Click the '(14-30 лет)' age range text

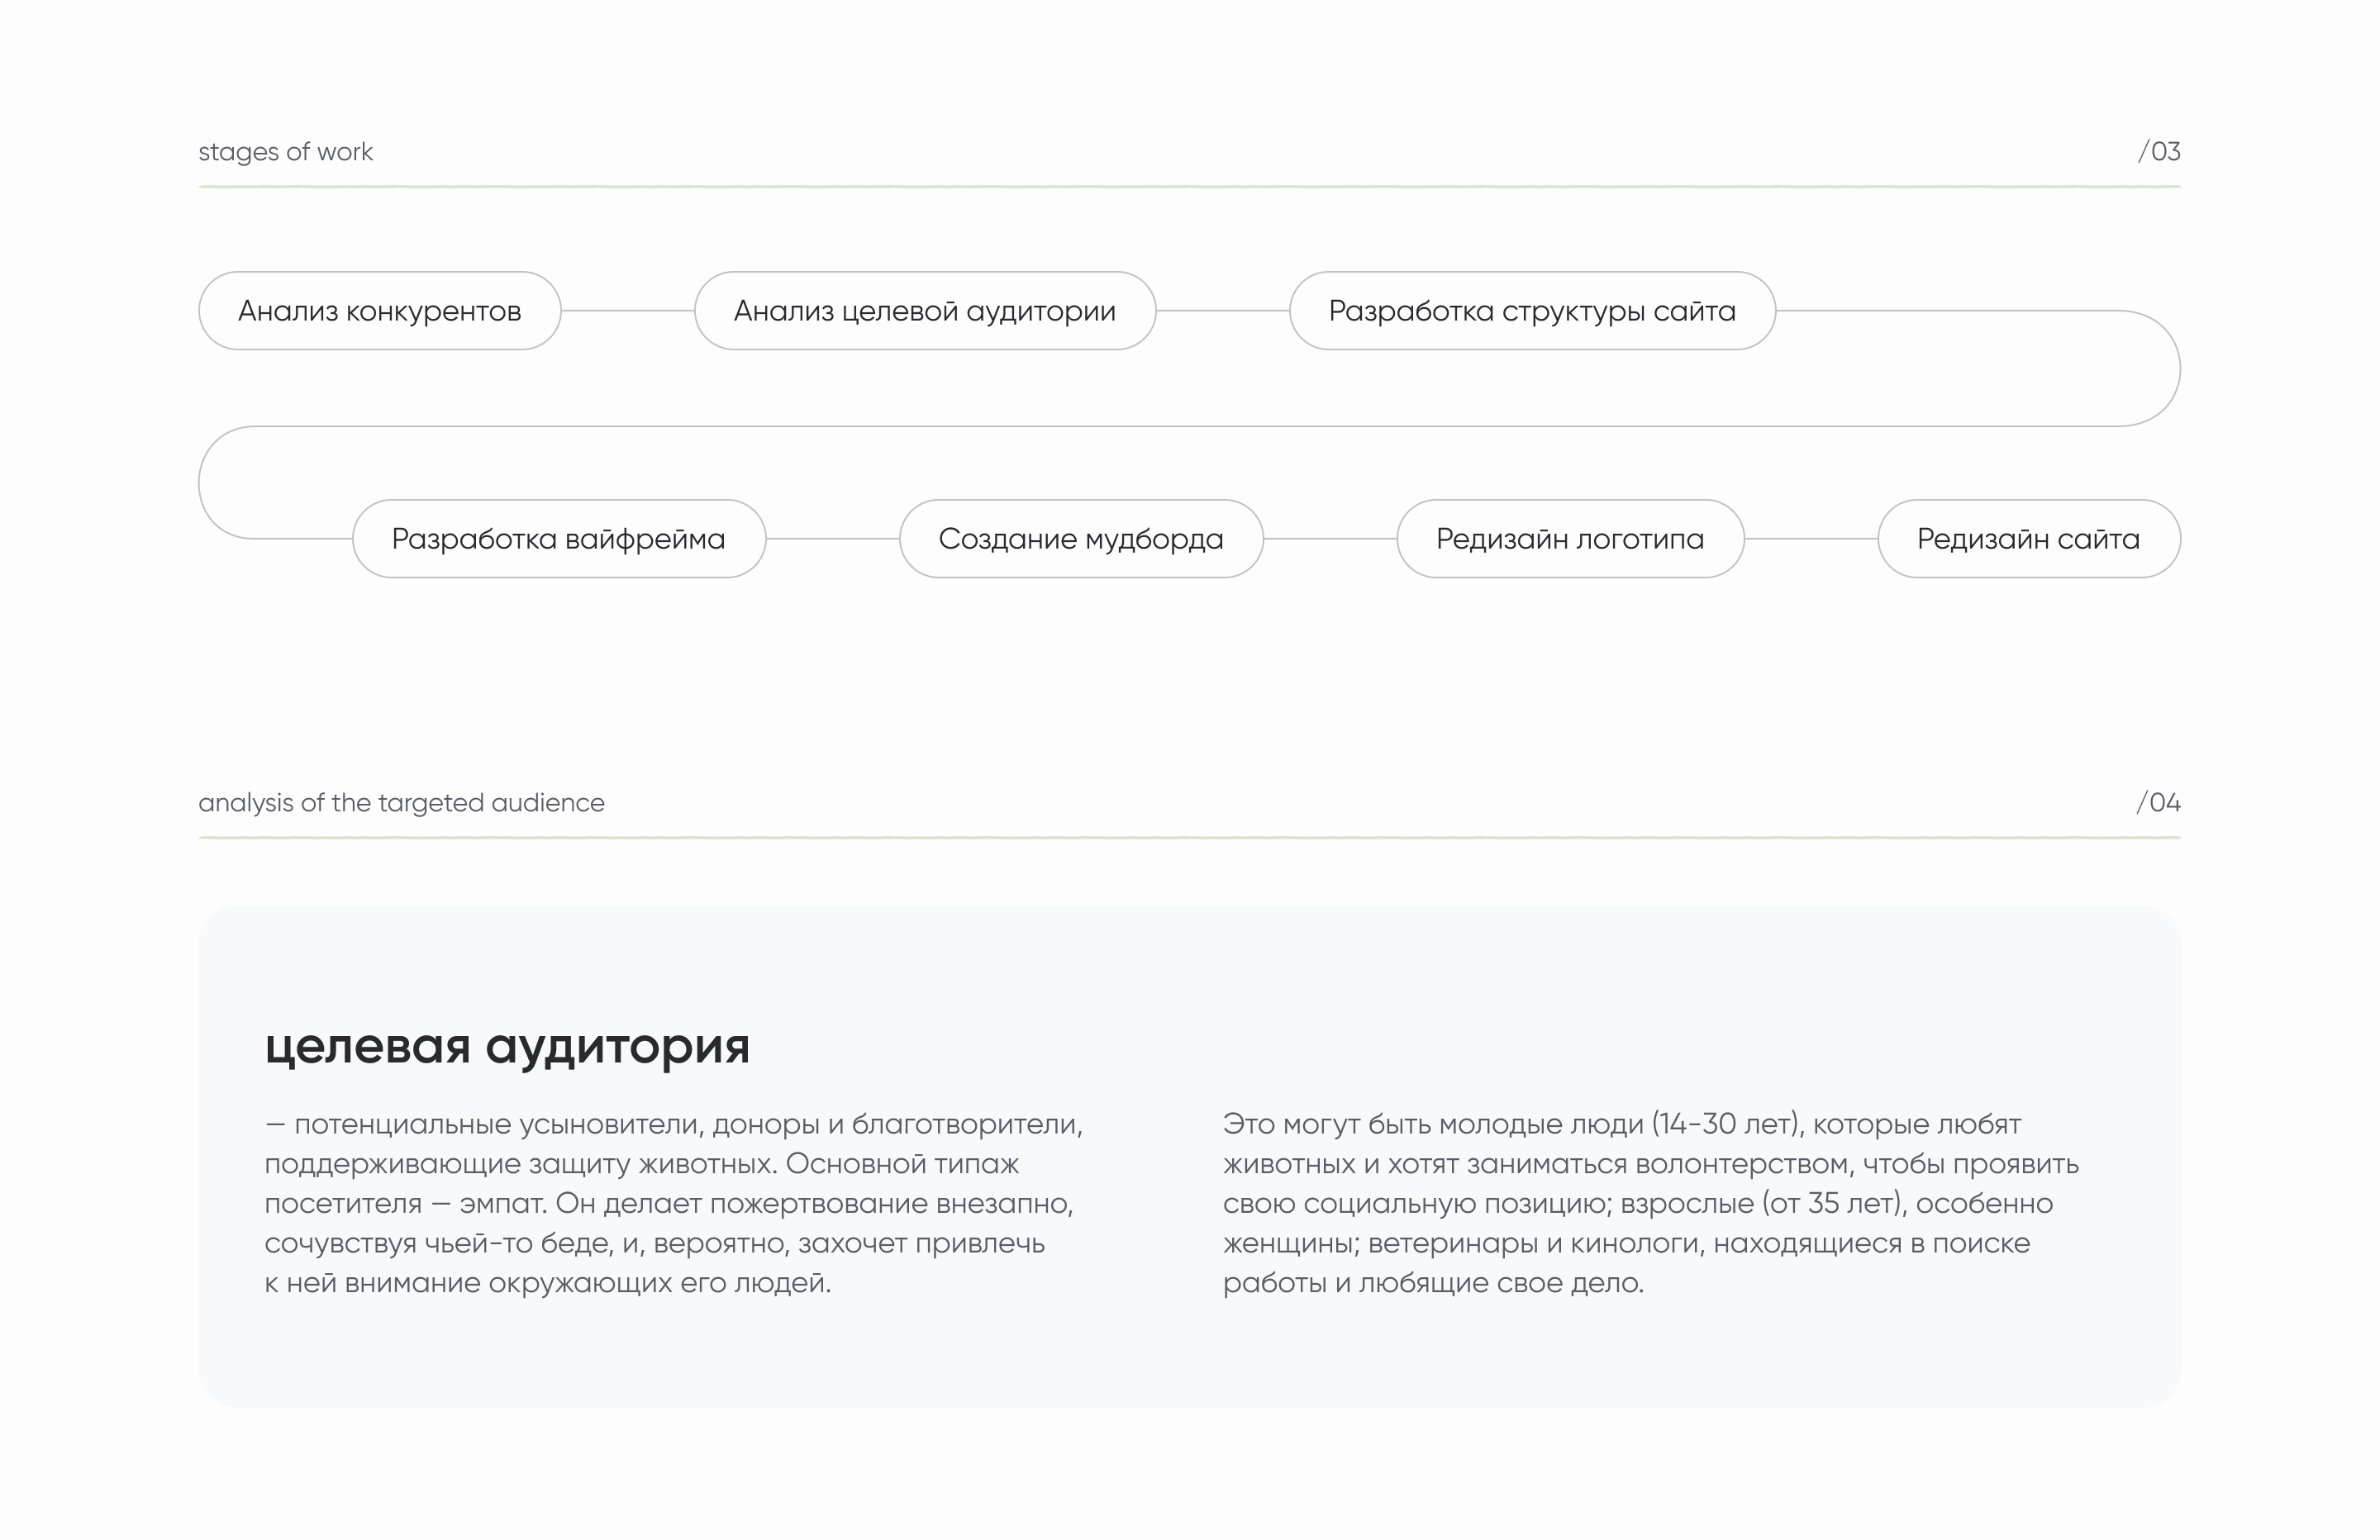pyautogui.click(x=1727, y=1124)
